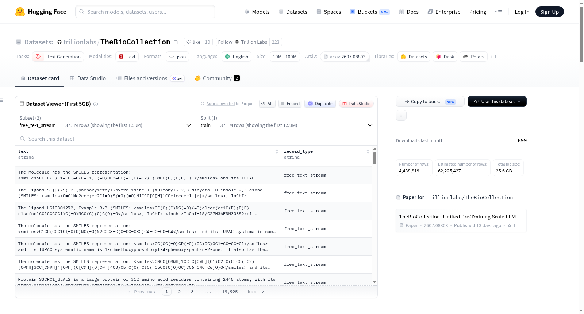Show the +1 more libraries
The height and width of the screenshot is (314, 584).
(x=493, y=57)
